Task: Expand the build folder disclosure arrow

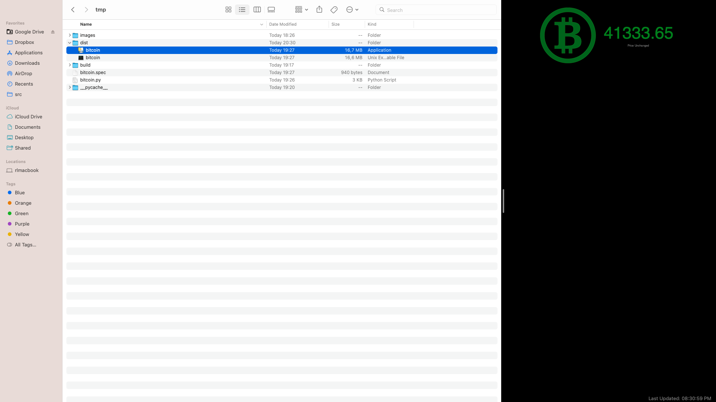Action: [x=70, y=65]
